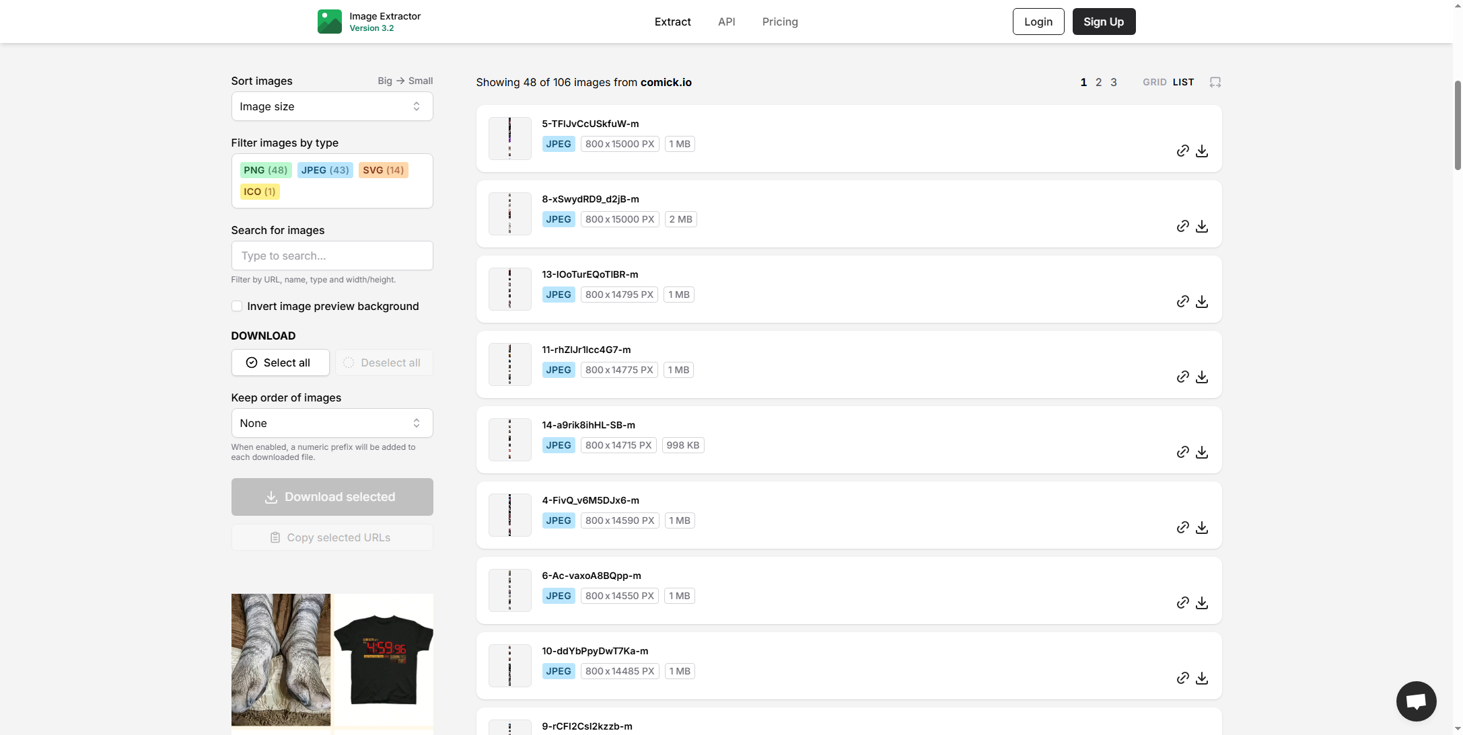Open the Image size sort dropdown

click(x=332, y=106)
